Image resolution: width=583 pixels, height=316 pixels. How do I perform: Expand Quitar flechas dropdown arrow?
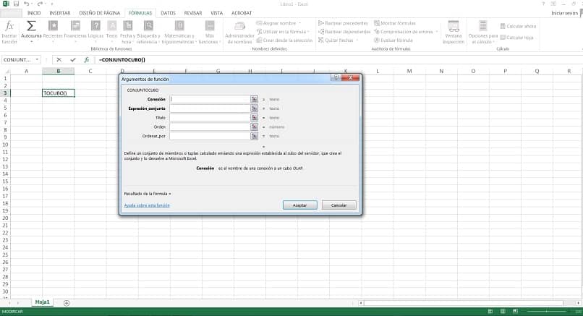(357, 40)
